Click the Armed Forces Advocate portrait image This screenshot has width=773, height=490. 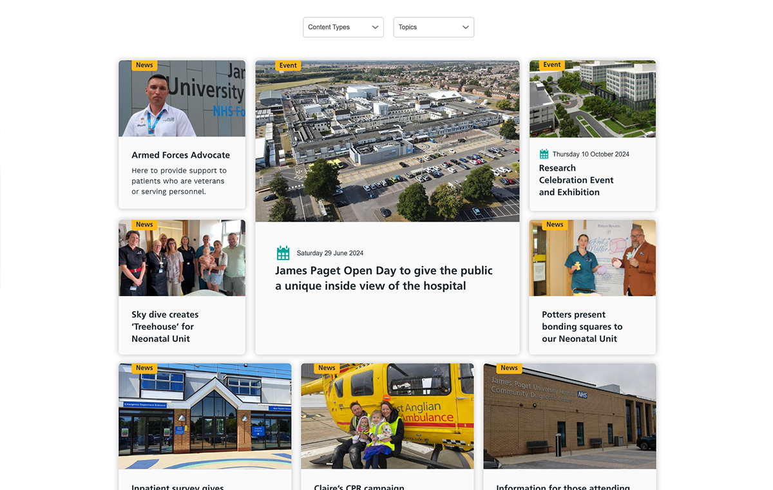pos(182,99)
